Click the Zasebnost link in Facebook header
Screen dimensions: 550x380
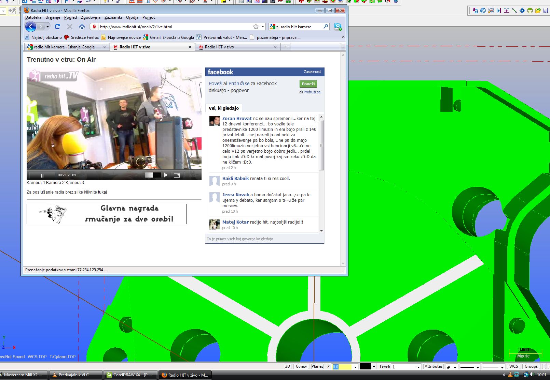tap(312, 72)
